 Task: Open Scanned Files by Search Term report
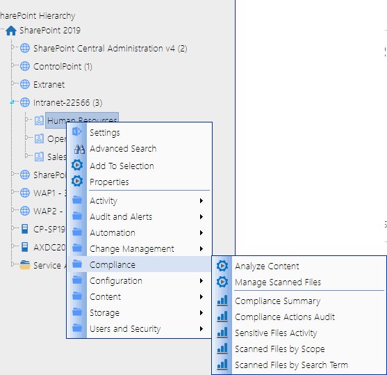[299, 365]
